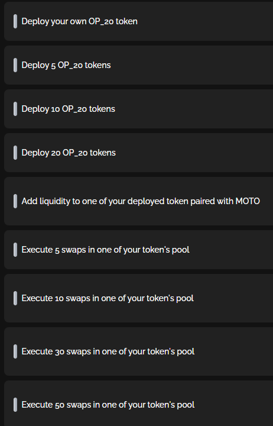273x426 pixels.
Task: Open the 'Deploy 10 OP_20 tokens' task
Action: pyautogui.click(x=68, y=109)
